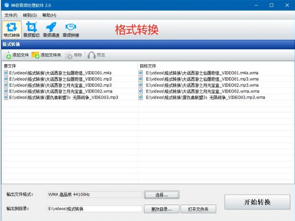295x221 pixels.
Task: Click the output directory path field
Action: pyautogui.click(x=94, y=209)
